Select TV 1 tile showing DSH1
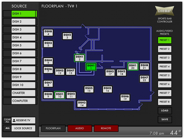 pyautogui.click(x=91, y=67)
